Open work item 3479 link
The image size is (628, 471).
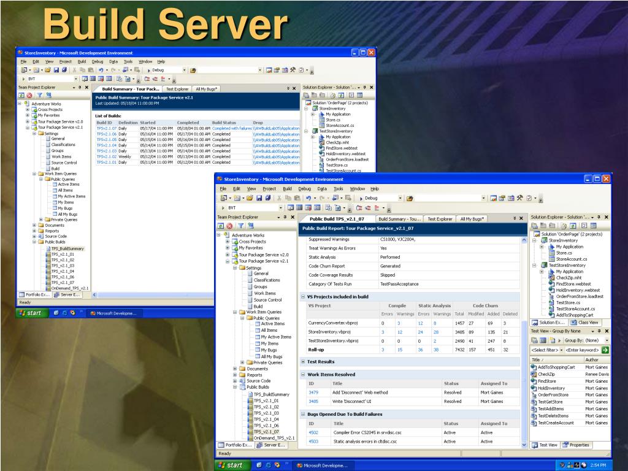point(313,392)
